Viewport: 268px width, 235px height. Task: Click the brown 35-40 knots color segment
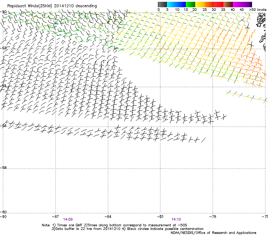click(x=228, y=4)
